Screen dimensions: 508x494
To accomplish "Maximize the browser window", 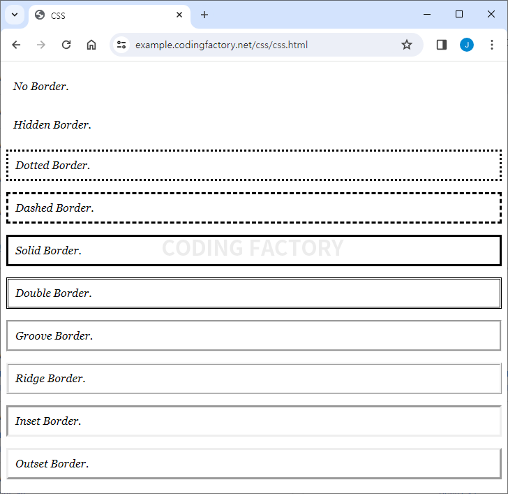I will (458, 14).
